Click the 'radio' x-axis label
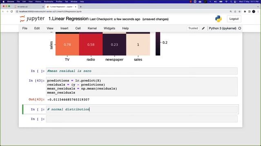Screen dimensions: 261x146 tap(91, 60)
